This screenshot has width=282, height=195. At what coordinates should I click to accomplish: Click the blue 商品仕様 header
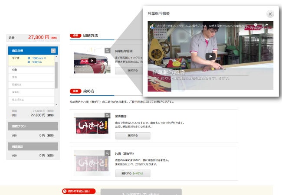[33, 51]
